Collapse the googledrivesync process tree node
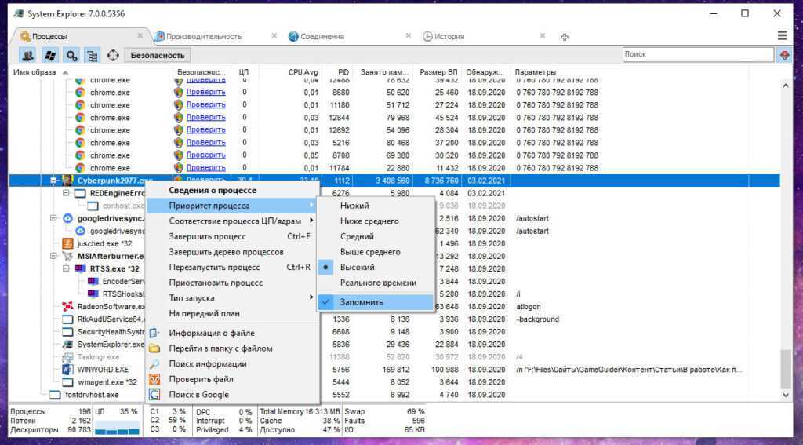 55,218
